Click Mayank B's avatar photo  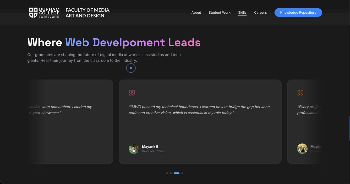(x=134, y=149)
